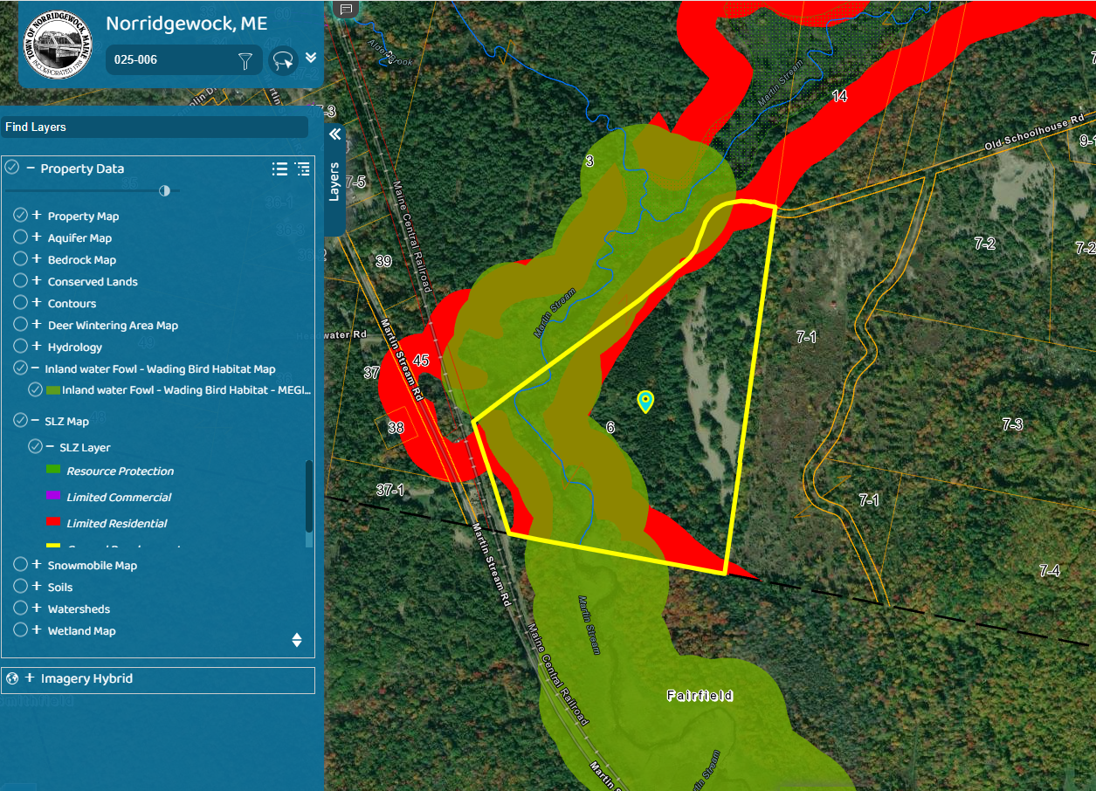Expand the Deer Wintering Area Map layer
Screen dimensions: 1096x791
pyautogui.click(x=37, y=324)
